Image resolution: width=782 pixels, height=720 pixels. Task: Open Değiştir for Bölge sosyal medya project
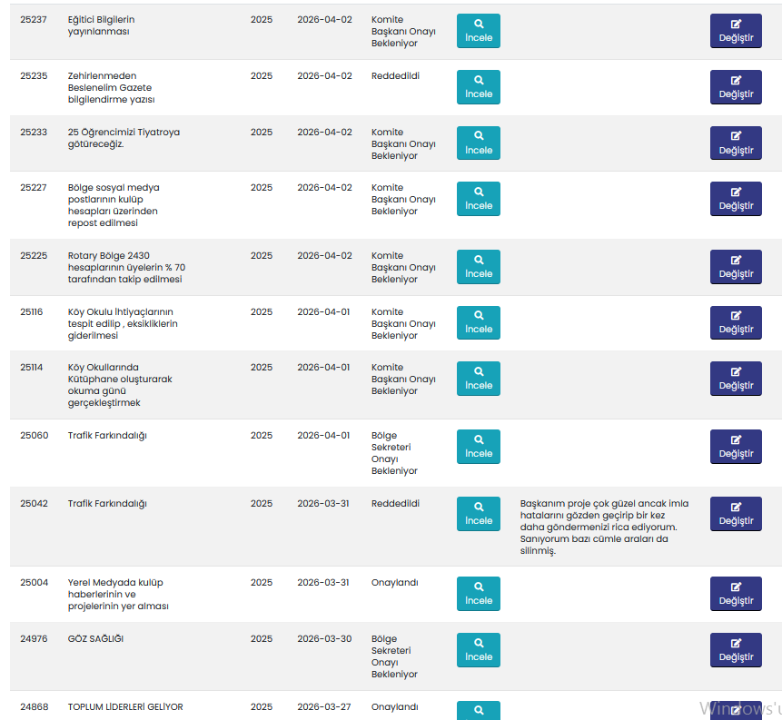pyautogui.click(x=736, y=199)
